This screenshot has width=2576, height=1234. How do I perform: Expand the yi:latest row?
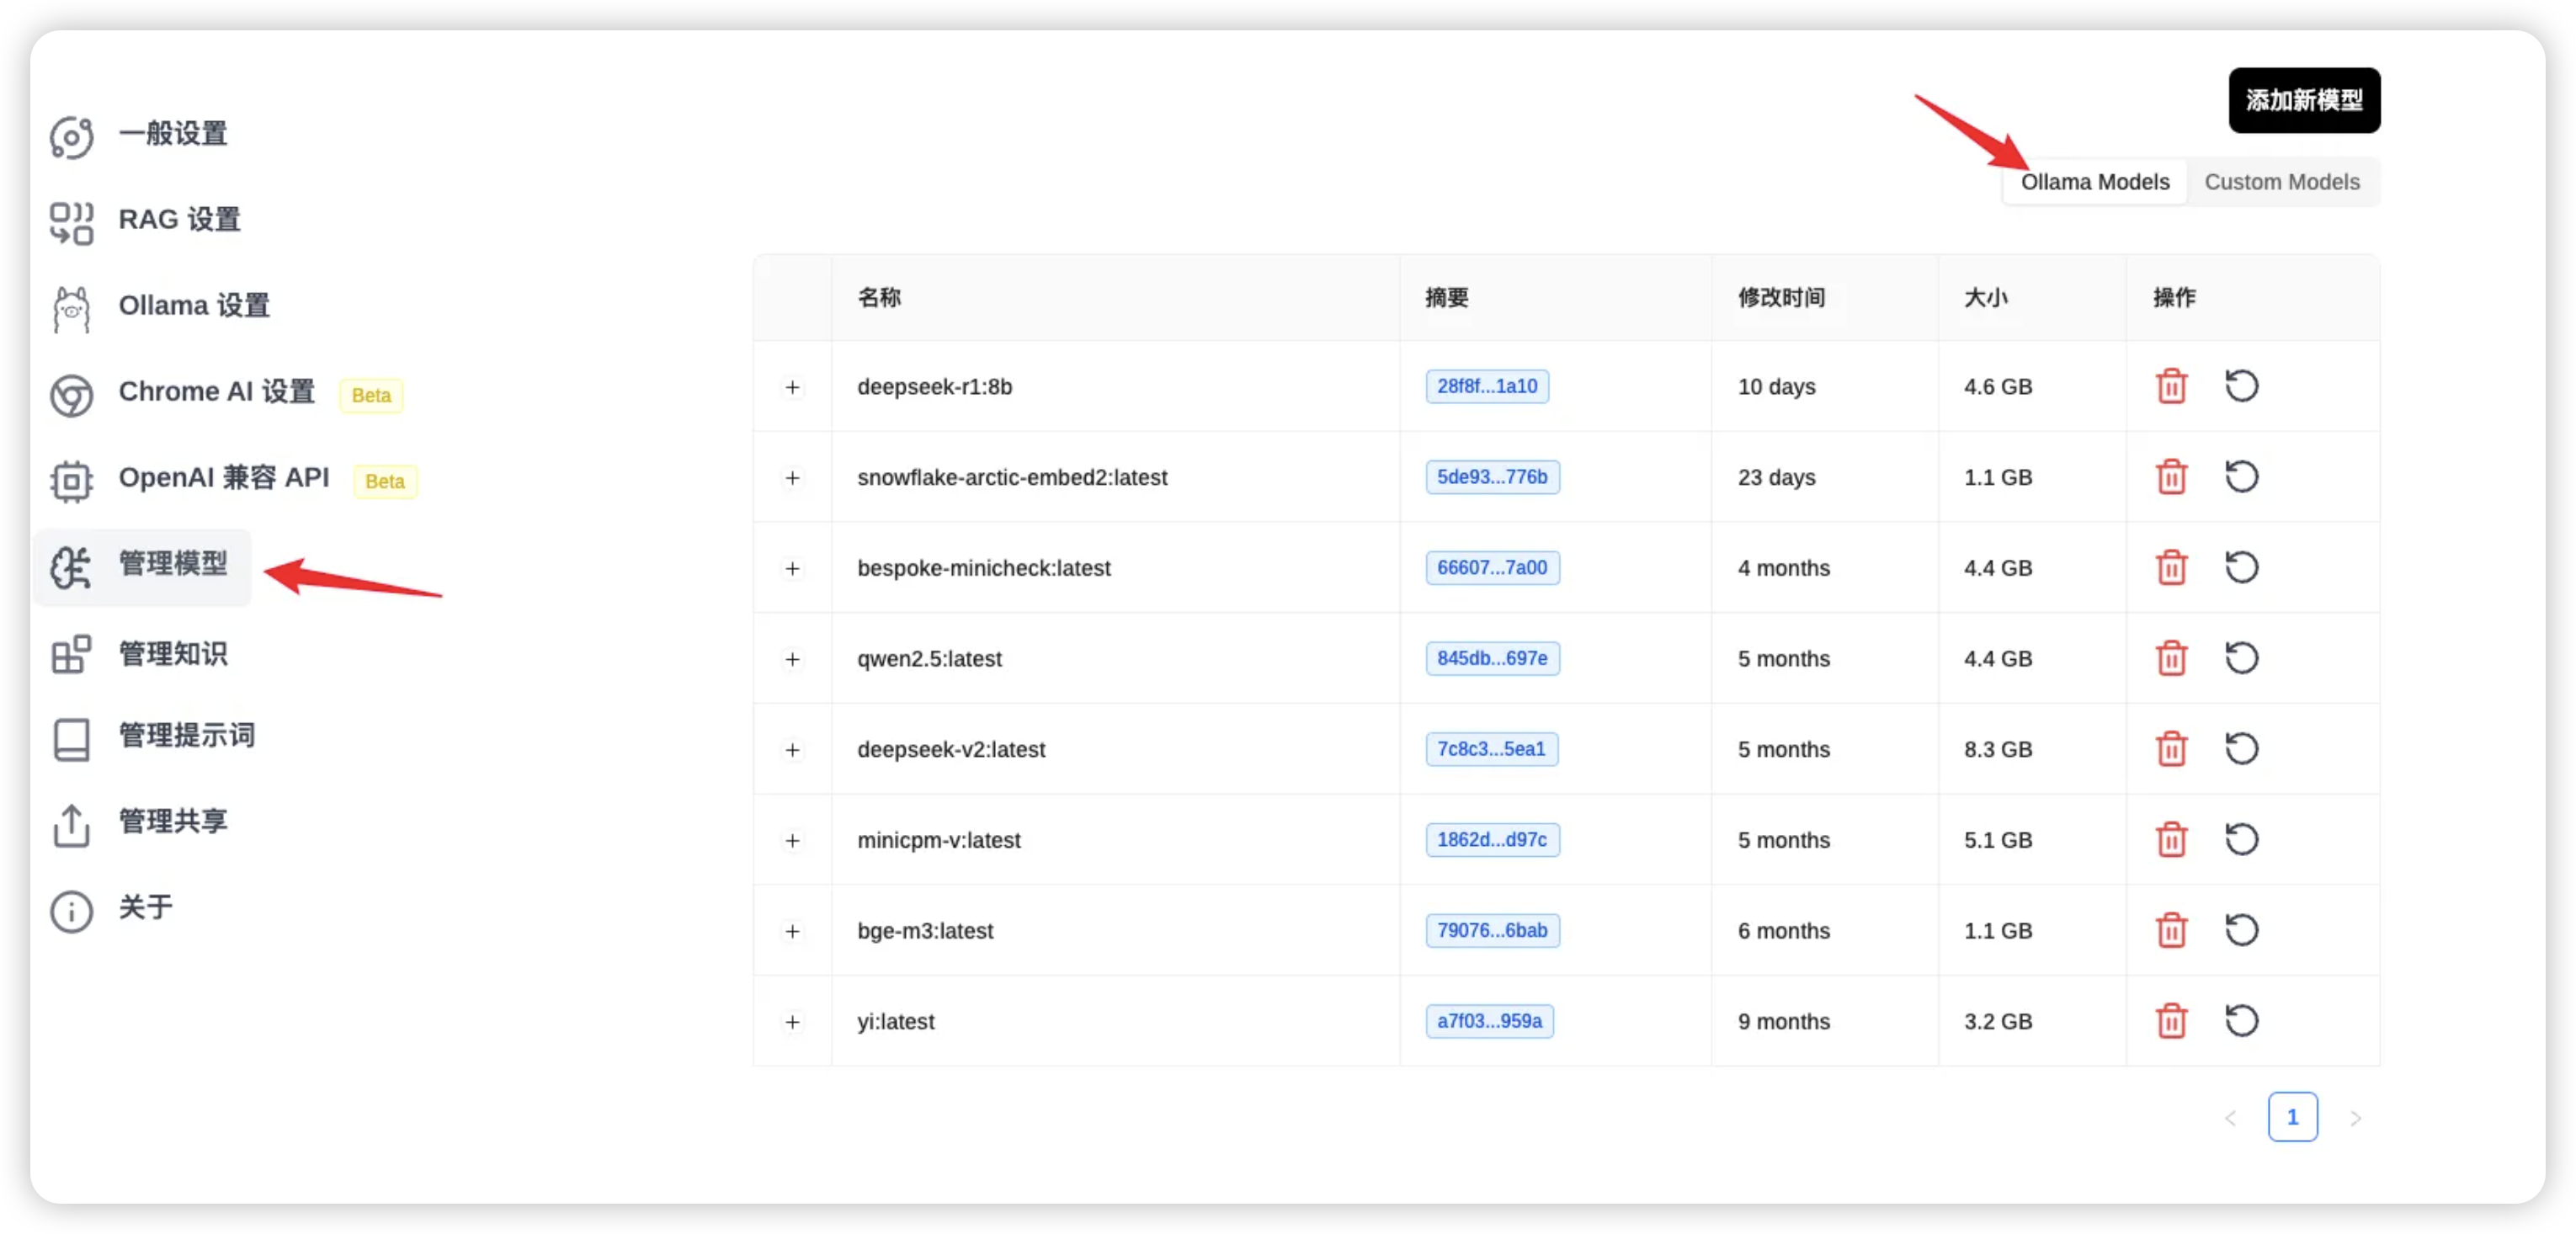pos(792,1022)
